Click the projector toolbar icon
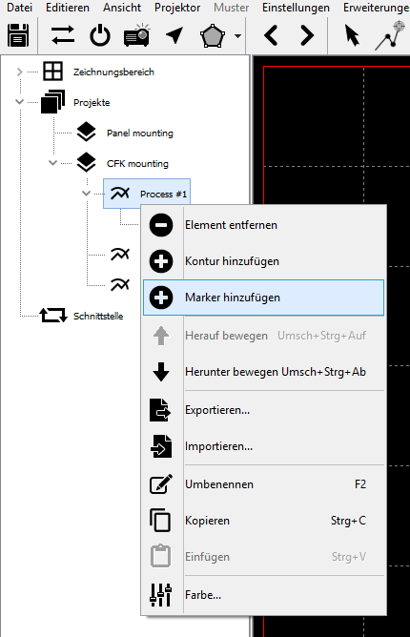 coord(137,35)
